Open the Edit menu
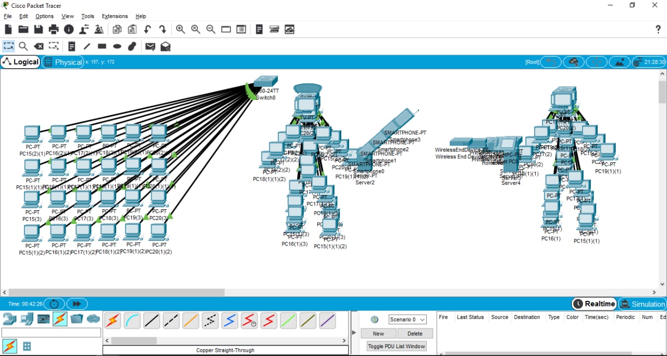667x356 pixels. (x=23, y=16)
